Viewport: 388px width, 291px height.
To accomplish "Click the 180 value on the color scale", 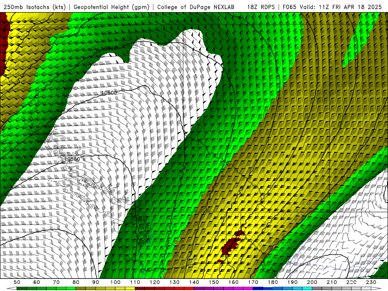I will click(273, 282).
